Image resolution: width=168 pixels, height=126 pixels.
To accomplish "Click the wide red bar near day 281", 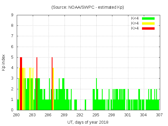I will coord(21,84).
